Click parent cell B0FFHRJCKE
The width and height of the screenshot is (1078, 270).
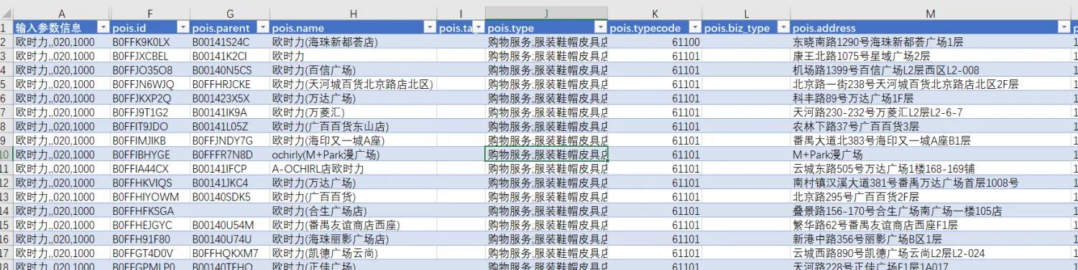221,84
